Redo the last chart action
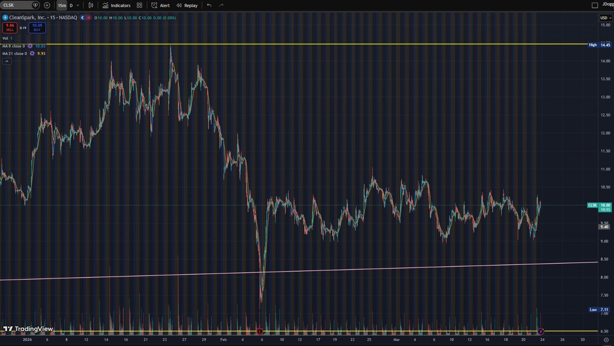 (221, 5)
